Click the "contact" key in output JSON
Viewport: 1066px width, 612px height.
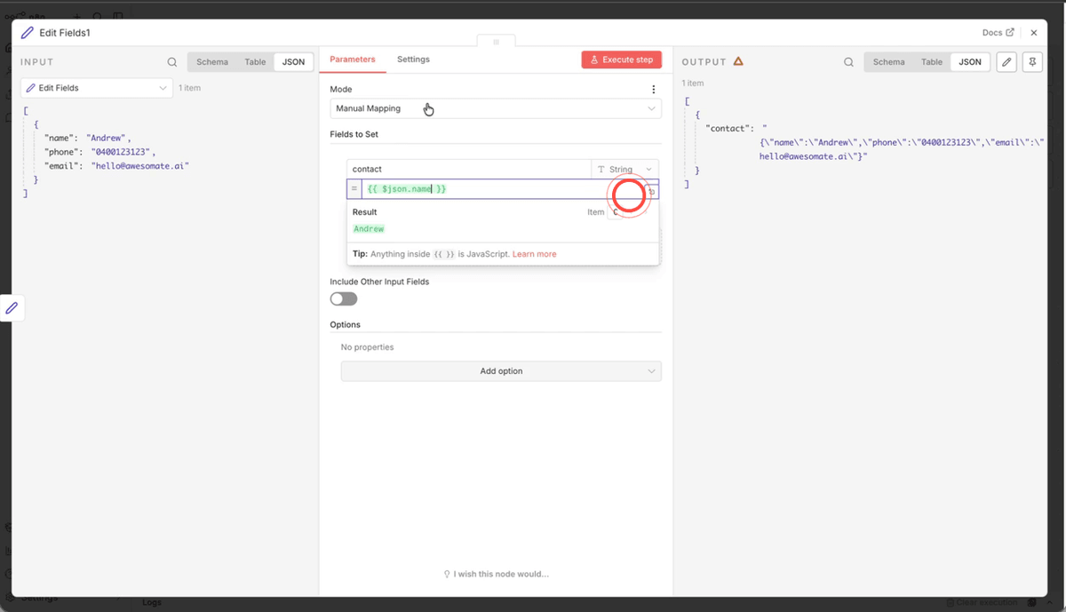click(728, 129)
